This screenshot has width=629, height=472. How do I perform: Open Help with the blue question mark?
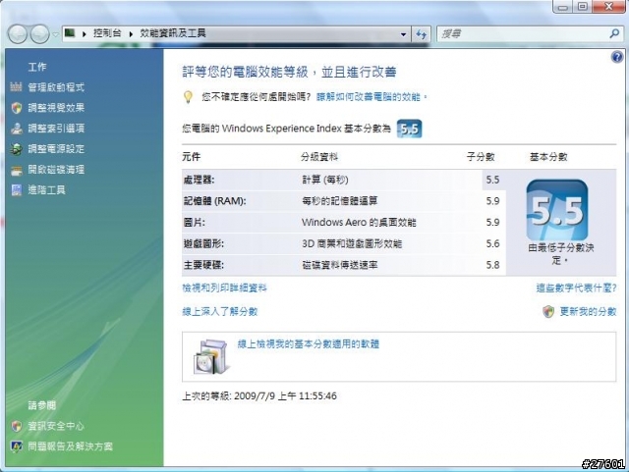617,57
